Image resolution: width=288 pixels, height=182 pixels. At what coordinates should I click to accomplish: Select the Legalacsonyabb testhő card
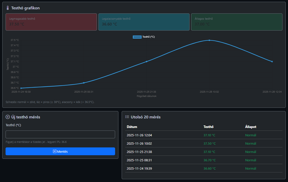click(144, 22)
